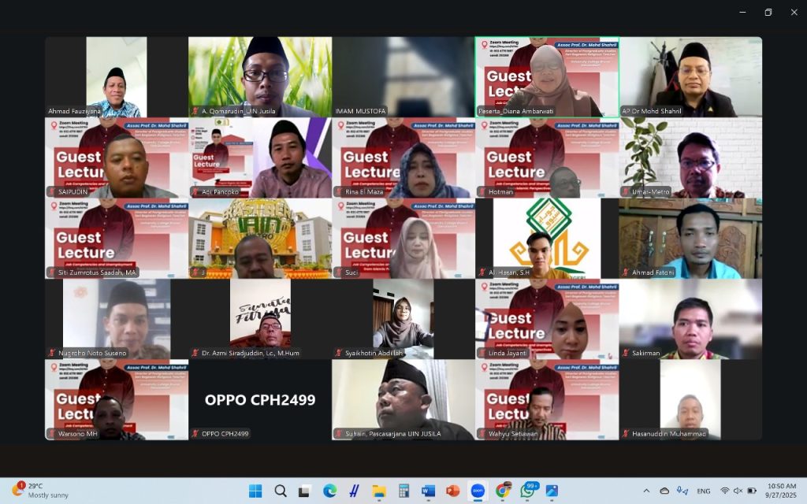Open Google Chrome from the taskbar
Viewport: 807px width, 504px height.
502,491
